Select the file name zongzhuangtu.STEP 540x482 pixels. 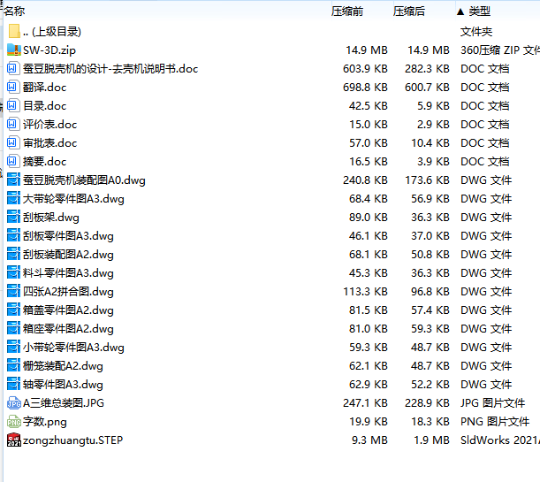(72, 440)
